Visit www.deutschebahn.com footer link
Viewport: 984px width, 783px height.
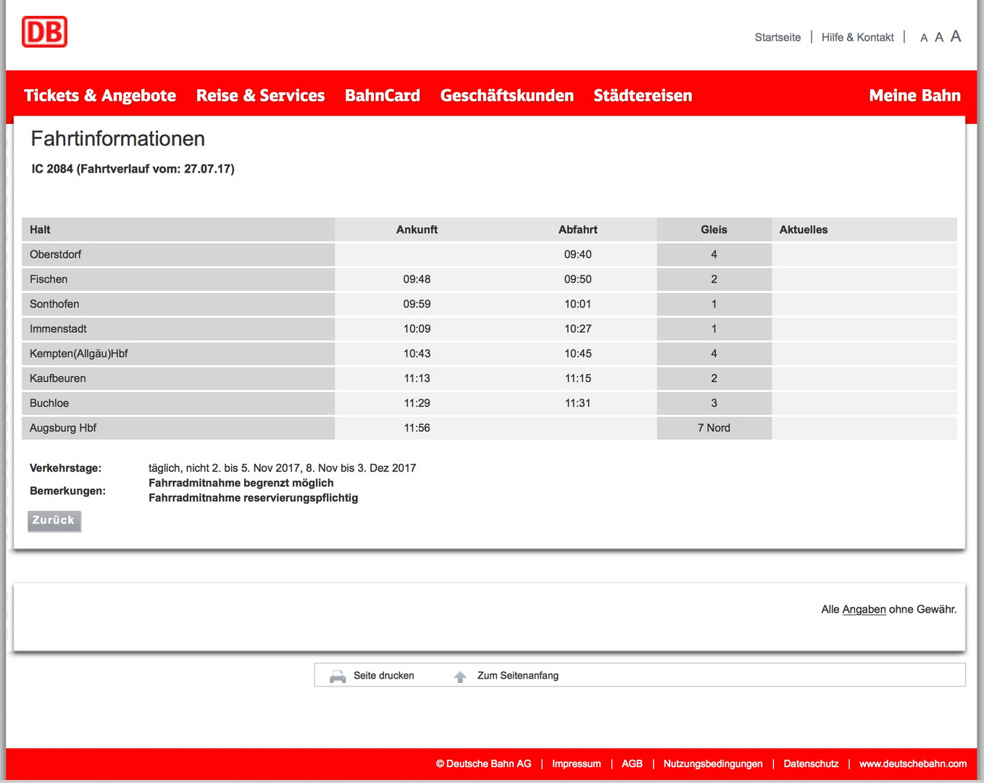click(x=913, y=764)
